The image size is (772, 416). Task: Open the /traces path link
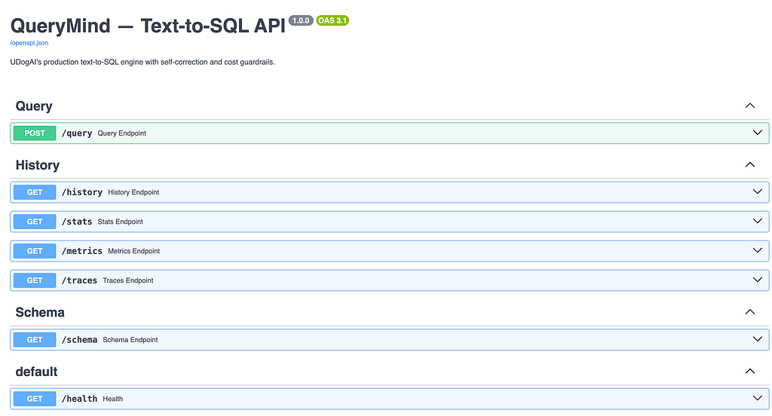(79, 280)
